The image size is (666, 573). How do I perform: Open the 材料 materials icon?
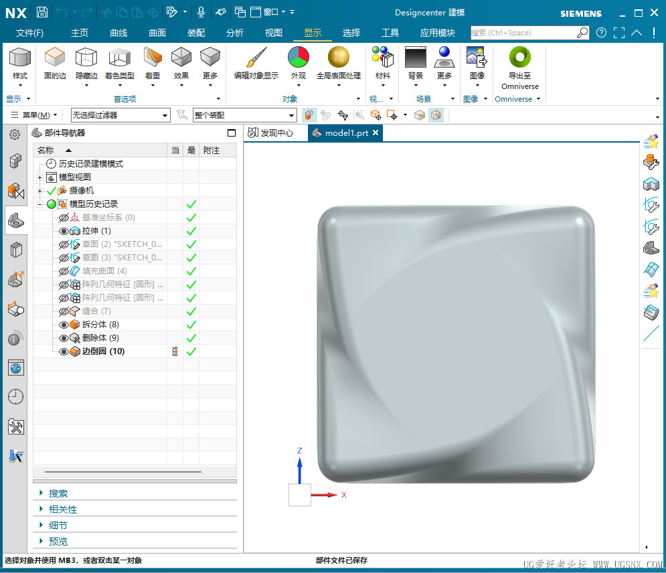click(x=382, y=58)
